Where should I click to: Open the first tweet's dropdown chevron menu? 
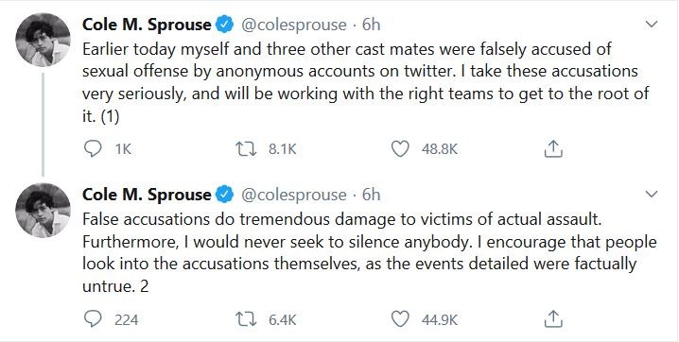[x=652, y=25]
